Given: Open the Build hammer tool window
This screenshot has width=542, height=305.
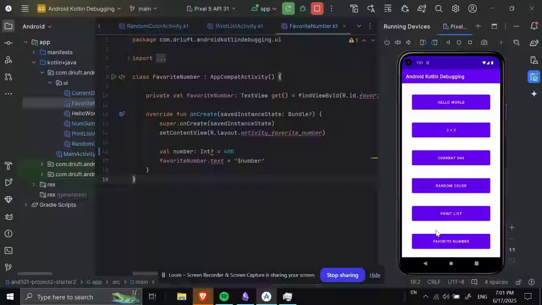Looking at the screenshot, I should click(x=8, y=166).
